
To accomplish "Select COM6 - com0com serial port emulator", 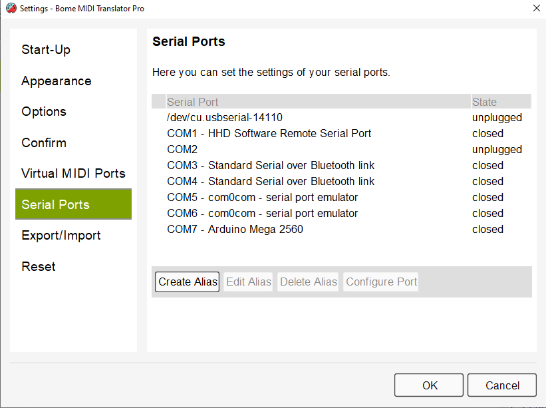I will tap(341, 214).
